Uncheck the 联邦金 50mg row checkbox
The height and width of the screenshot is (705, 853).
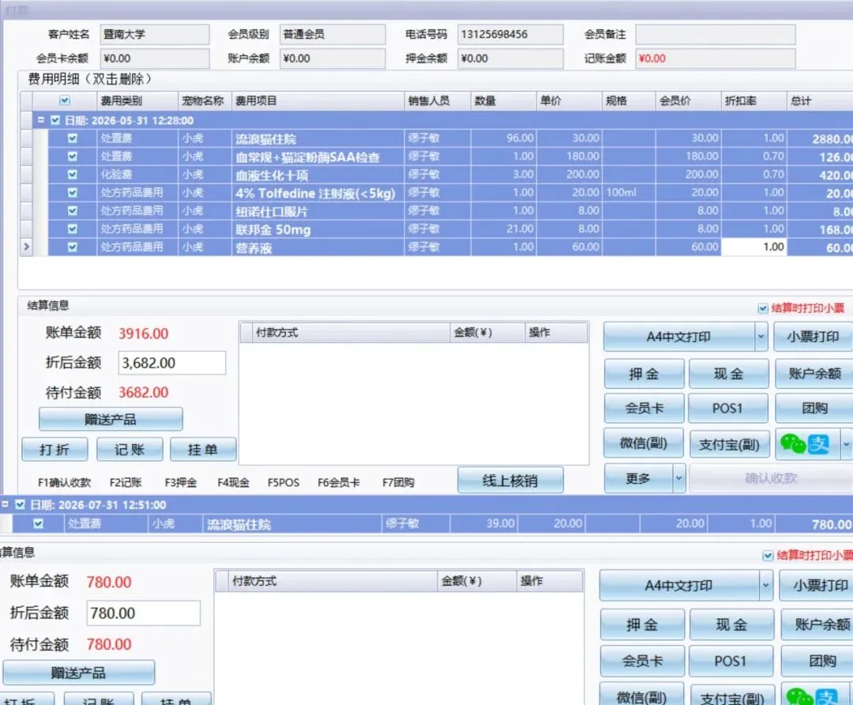73,228
